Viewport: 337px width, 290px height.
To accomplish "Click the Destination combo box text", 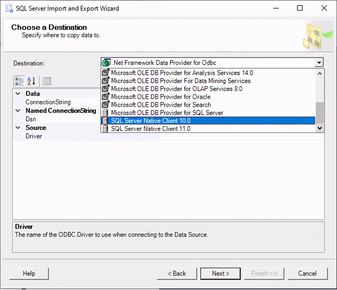I will pyautogui.click(x=164, y=63).
